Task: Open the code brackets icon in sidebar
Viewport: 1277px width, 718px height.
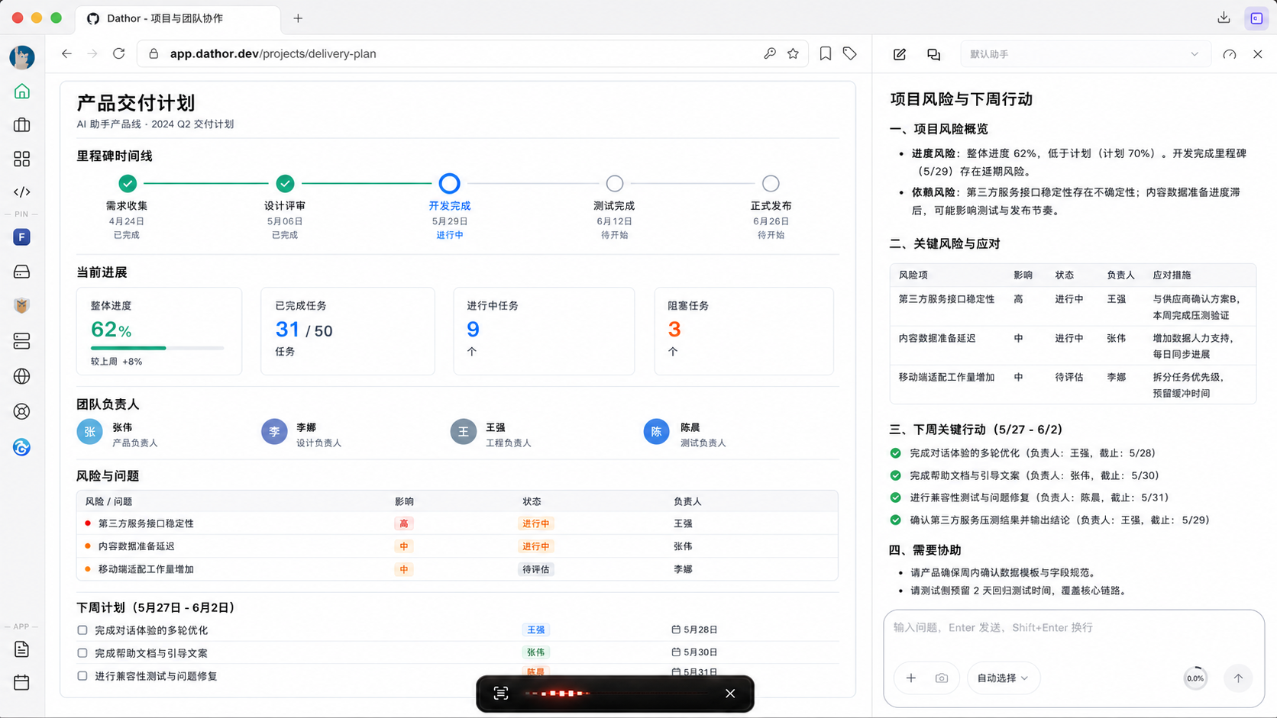Action: click(21, 192)
